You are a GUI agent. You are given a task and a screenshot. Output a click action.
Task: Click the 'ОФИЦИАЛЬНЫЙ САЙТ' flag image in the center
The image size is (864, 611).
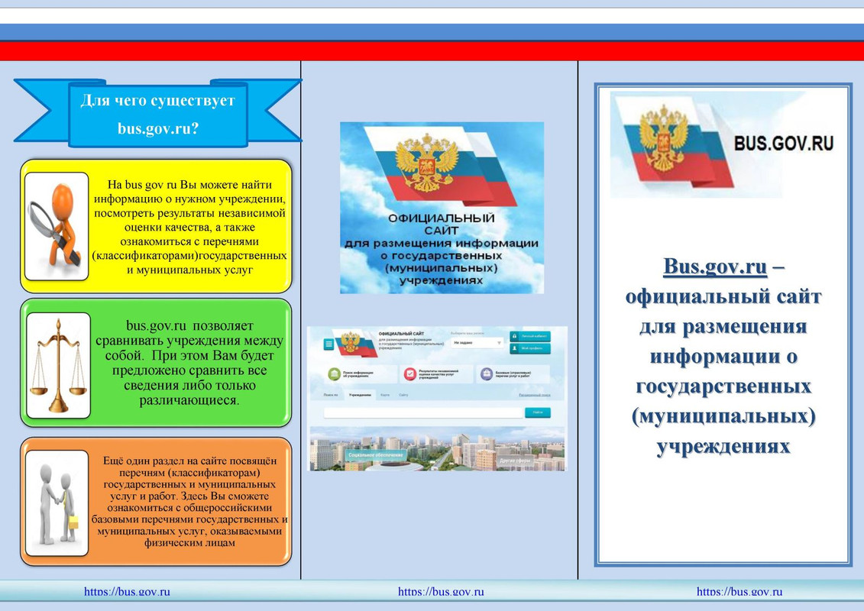tap(442, 208)
